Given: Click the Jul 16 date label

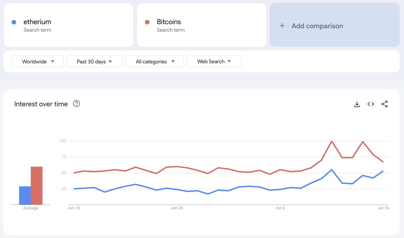Looking at the screenshot, I should pyautogui.click(x=383, y=208).
